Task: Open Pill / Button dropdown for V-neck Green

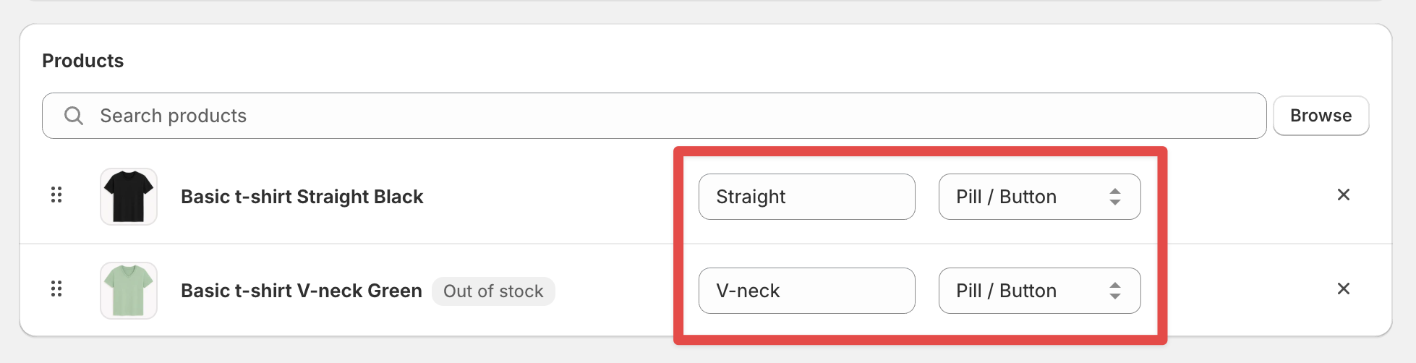Action: click(x=1039, y=291)
